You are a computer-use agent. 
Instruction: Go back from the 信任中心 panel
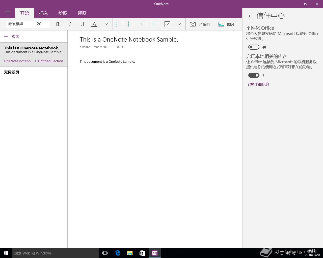[250, 16]
